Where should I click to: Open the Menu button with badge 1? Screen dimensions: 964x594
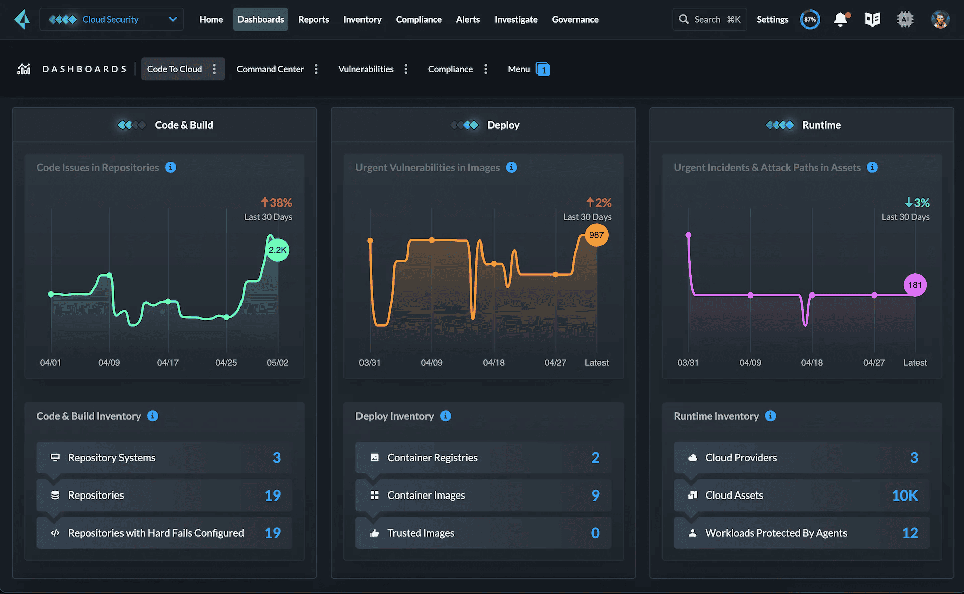pos(528,69)
